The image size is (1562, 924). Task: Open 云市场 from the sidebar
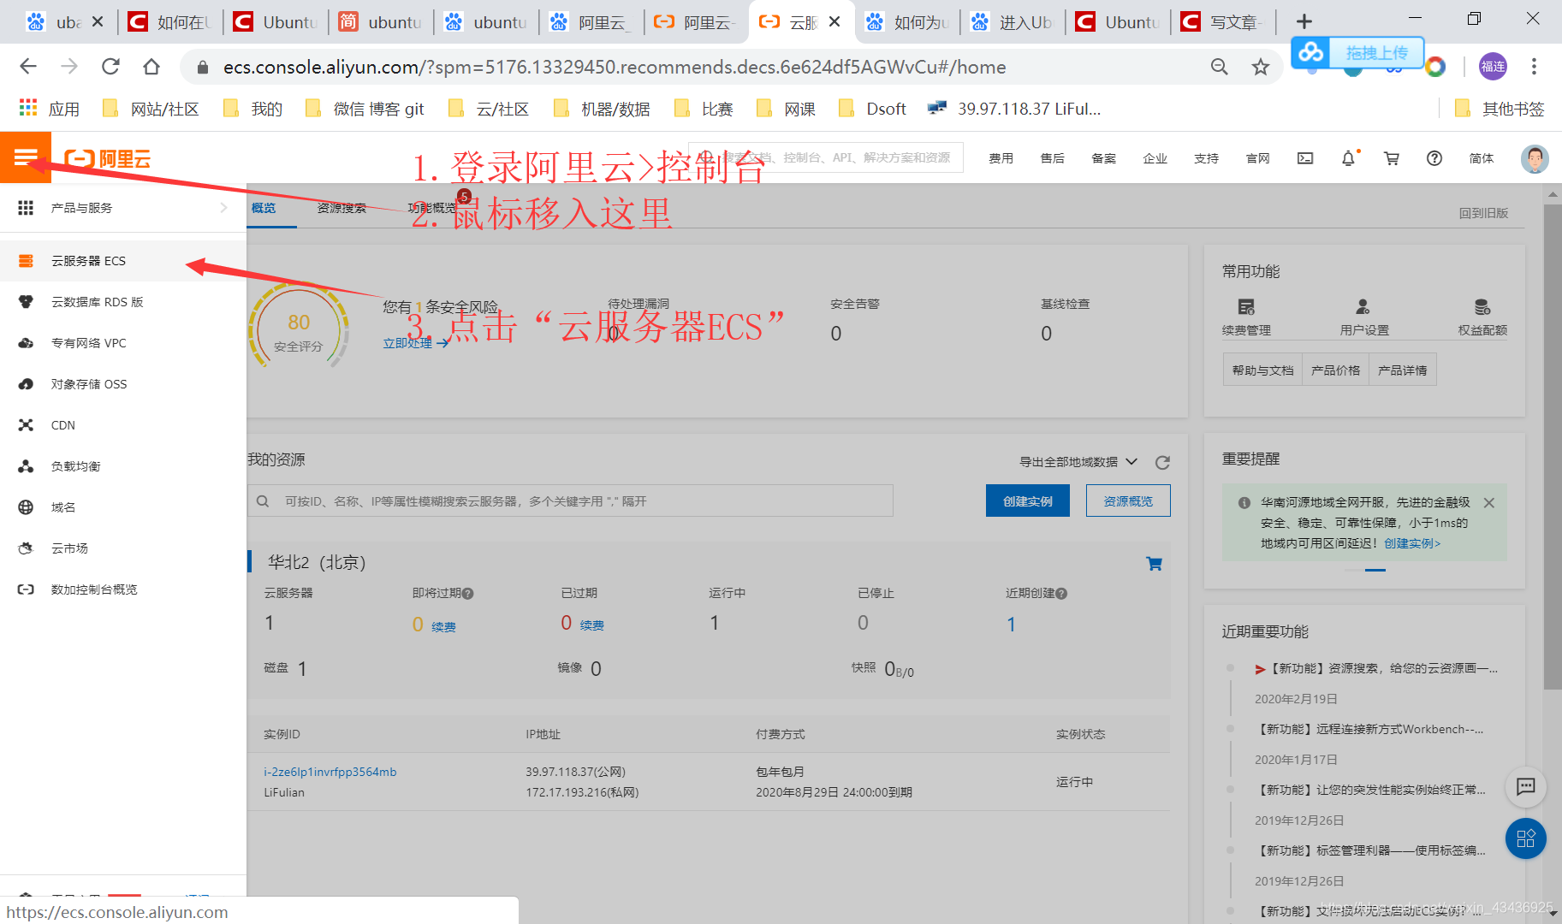coord(68,548)
